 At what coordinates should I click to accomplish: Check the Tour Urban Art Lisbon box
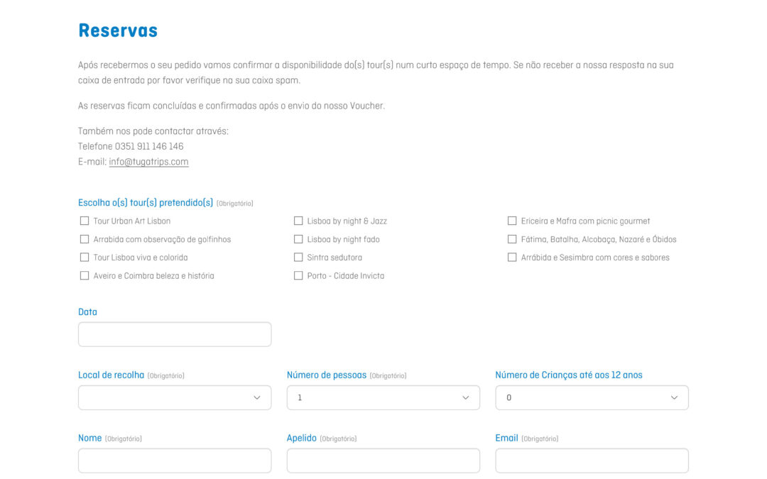85,221
